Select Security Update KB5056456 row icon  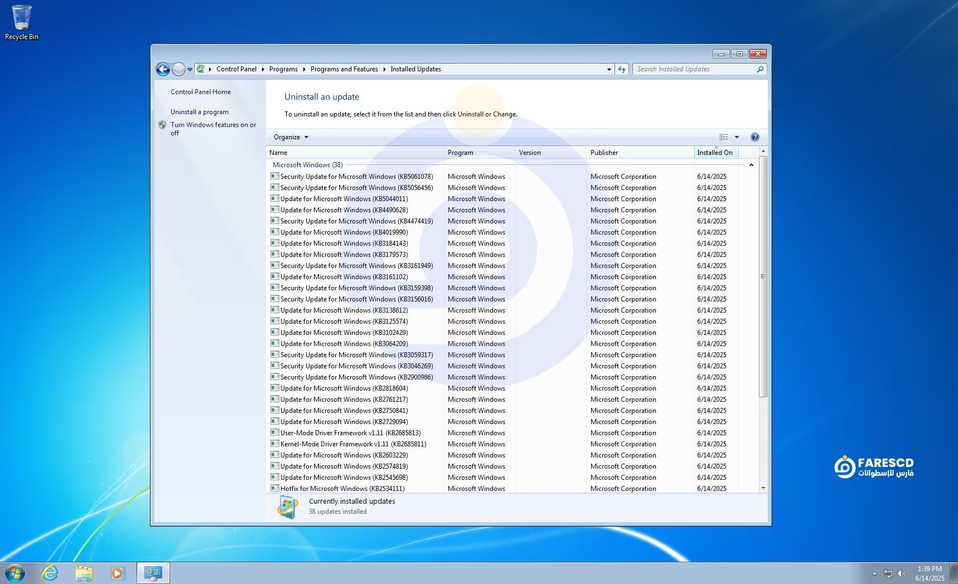(274, 187)
